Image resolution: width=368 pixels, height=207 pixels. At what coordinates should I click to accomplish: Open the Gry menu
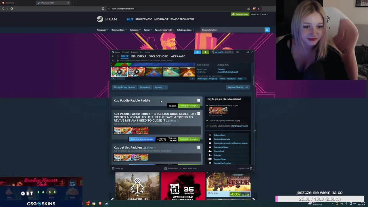[x=141, y=52]
